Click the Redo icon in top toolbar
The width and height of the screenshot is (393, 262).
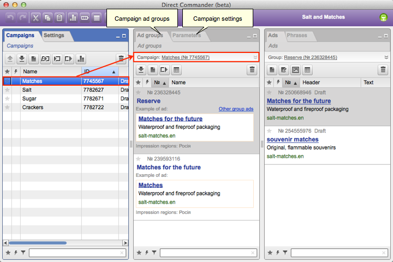point(23,18)
